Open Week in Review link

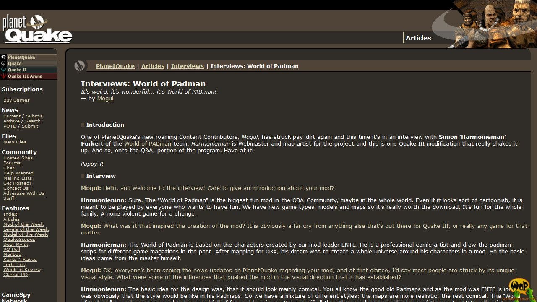[x=22, y=269]
